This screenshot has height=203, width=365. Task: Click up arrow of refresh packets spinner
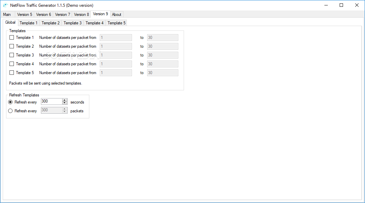click(x=65, y=109)
